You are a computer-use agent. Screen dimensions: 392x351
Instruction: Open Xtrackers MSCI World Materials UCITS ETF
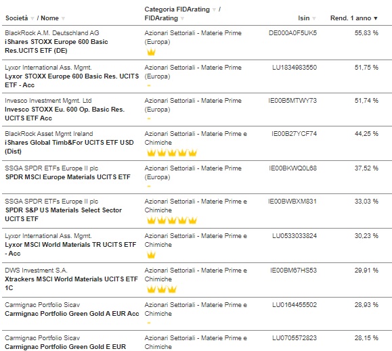71,283
